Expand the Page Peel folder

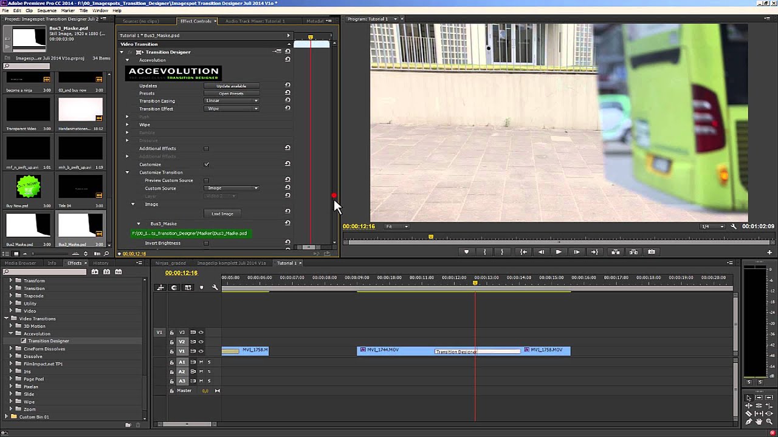pyautogui.click(x=10, y=379)
